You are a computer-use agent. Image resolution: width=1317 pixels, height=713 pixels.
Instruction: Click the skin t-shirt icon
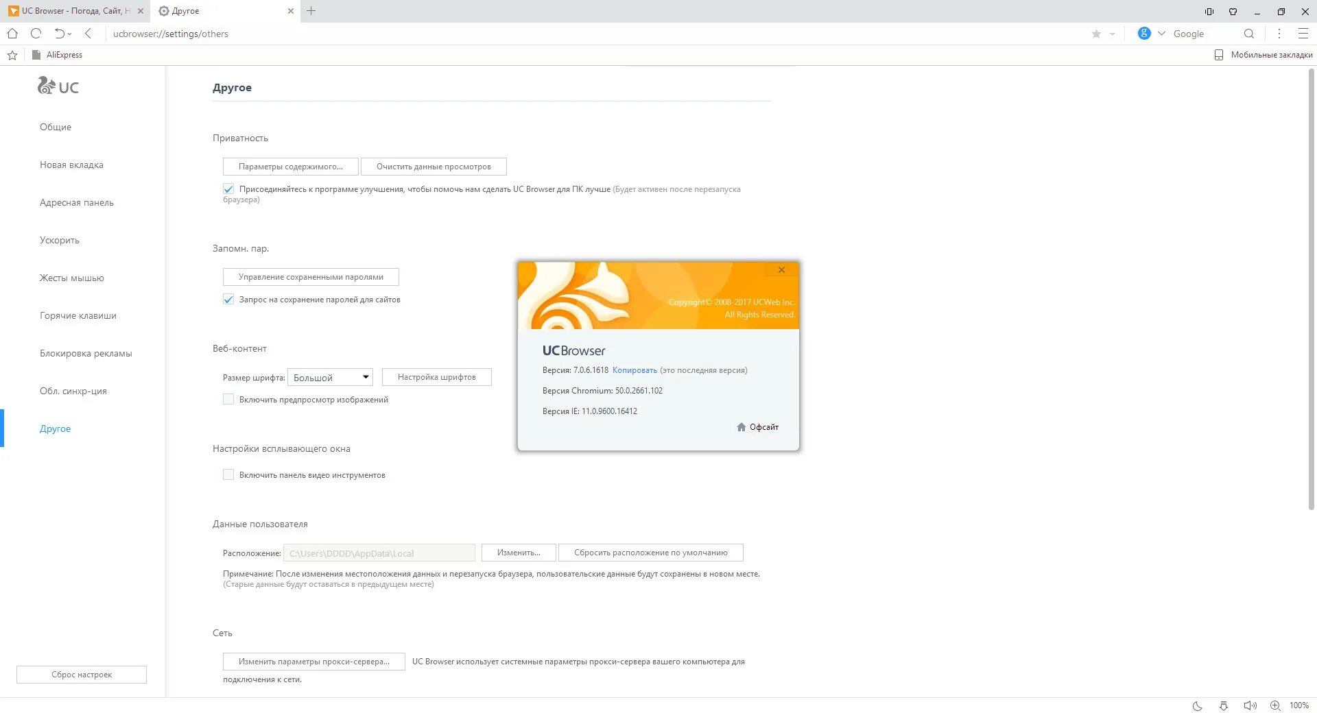click(1233, 12)
